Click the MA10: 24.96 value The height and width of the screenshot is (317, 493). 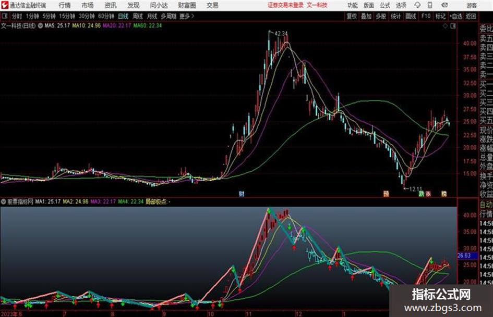[87, 26]
